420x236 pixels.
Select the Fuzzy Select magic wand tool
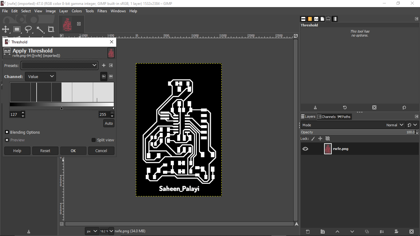coord(40,29)
